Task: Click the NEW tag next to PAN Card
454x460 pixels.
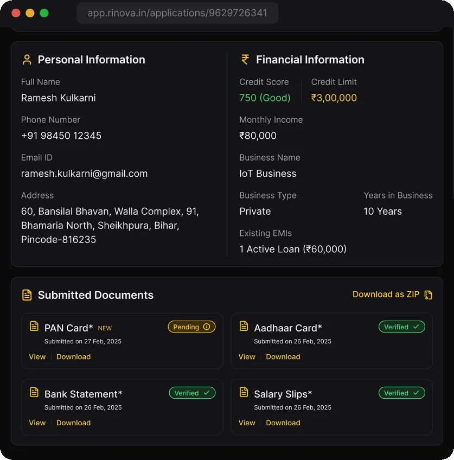Action: [x=105, y=328]
